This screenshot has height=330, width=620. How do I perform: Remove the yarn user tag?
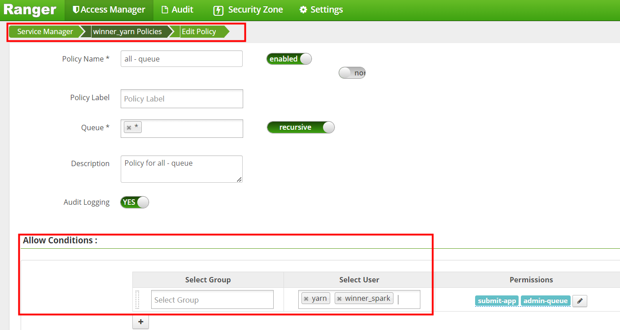click(x=306, y=299)
